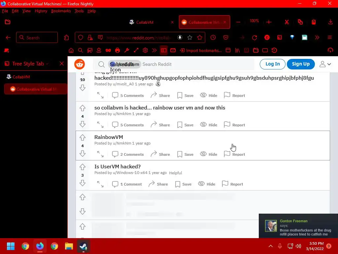The image size is (338, 254).
Task: Click the floppy disk save icon
Action: (x=305, y=38)
